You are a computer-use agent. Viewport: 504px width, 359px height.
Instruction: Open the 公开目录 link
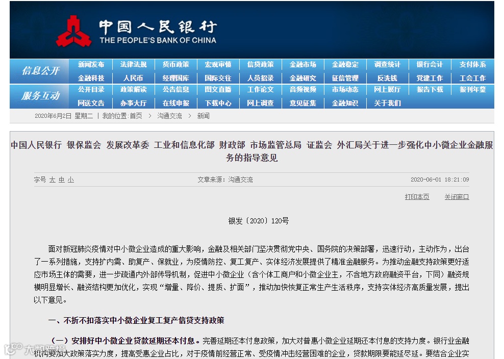click(x=91, y=89)
